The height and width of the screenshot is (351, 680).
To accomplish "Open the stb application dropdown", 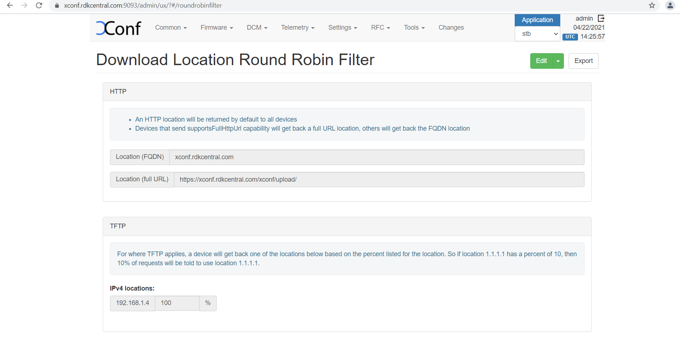I will 537,34.
